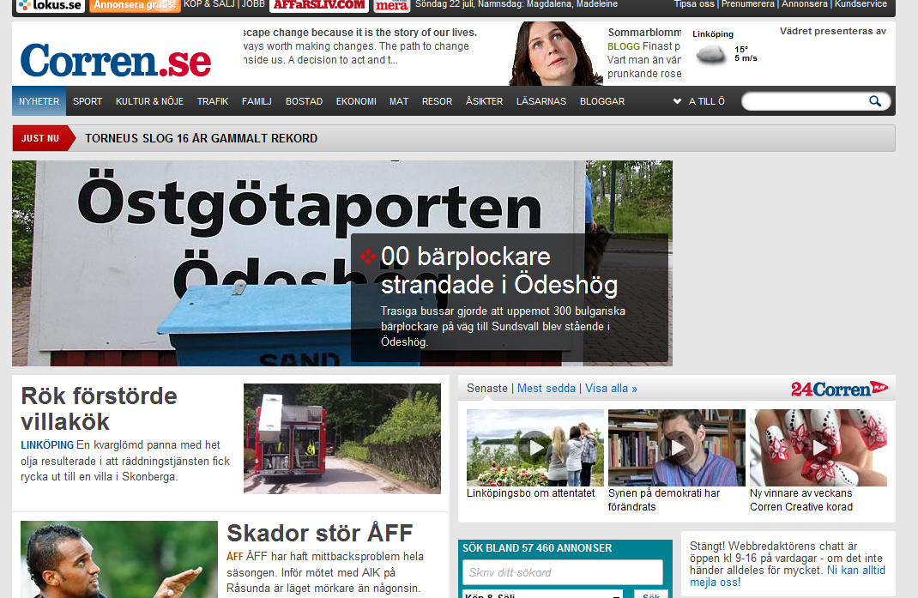Click the Corren.se logo
This screenshot has width=918, height=598.
tap(115, 60)
